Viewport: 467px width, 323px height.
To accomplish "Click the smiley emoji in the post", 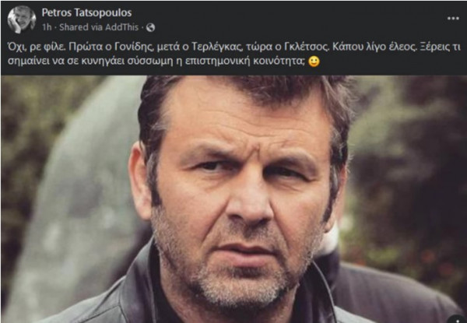I will click(314, 61).
